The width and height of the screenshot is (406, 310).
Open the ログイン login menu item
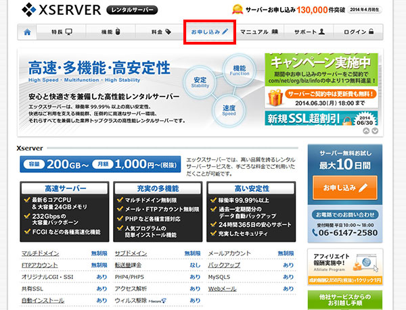click(x=359, y=32)
